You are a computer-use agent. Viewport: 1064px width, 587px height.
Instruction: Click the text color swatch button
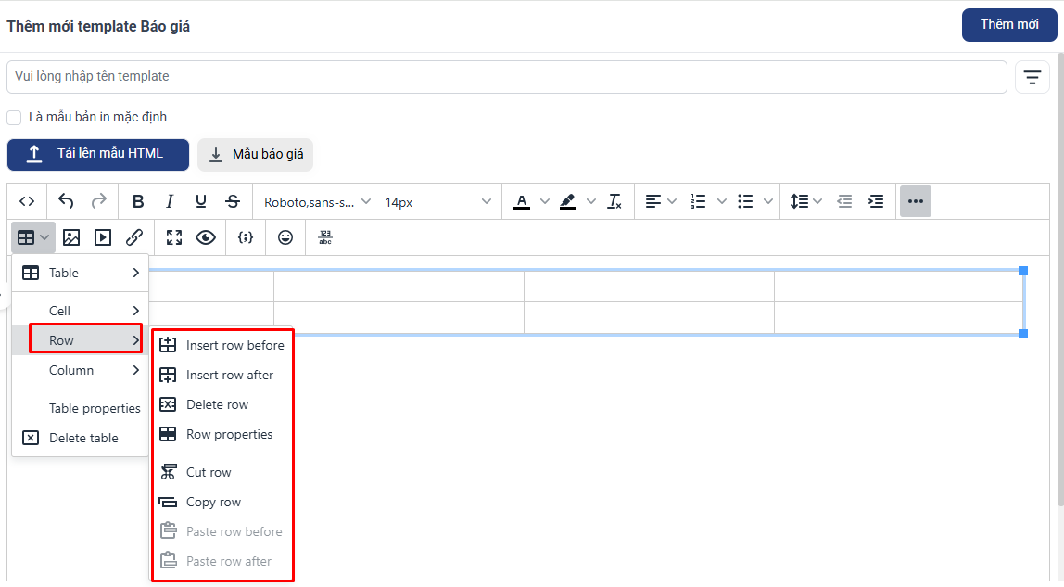click(x=522, y=201)
